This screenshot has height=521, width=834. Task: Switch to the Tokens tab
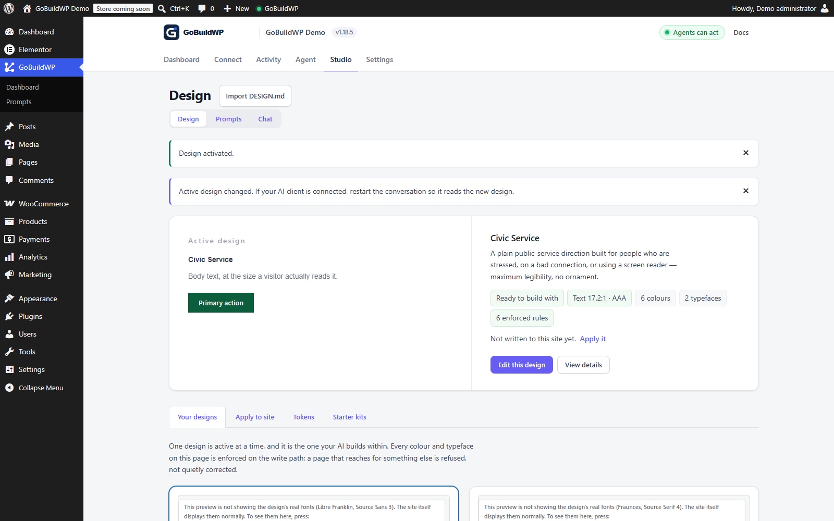(x=303, y=417)
